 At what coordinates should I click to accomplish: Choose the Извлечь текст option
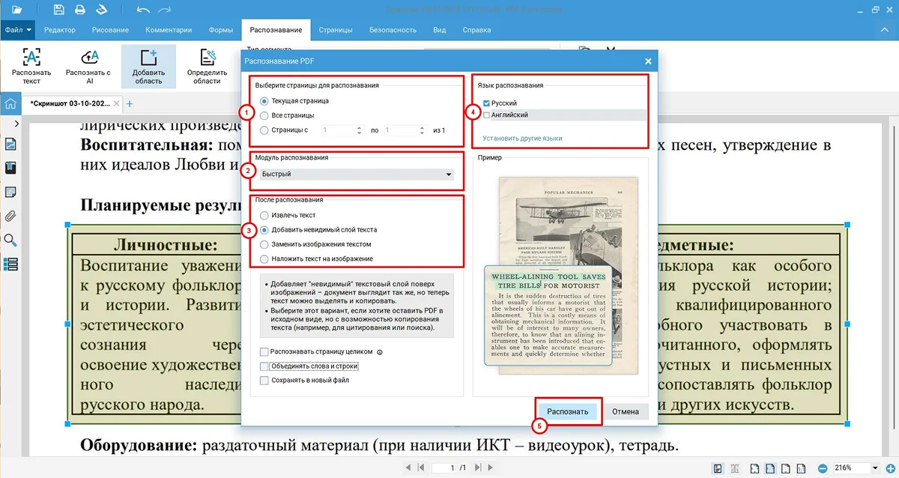(x=264, y=216)
